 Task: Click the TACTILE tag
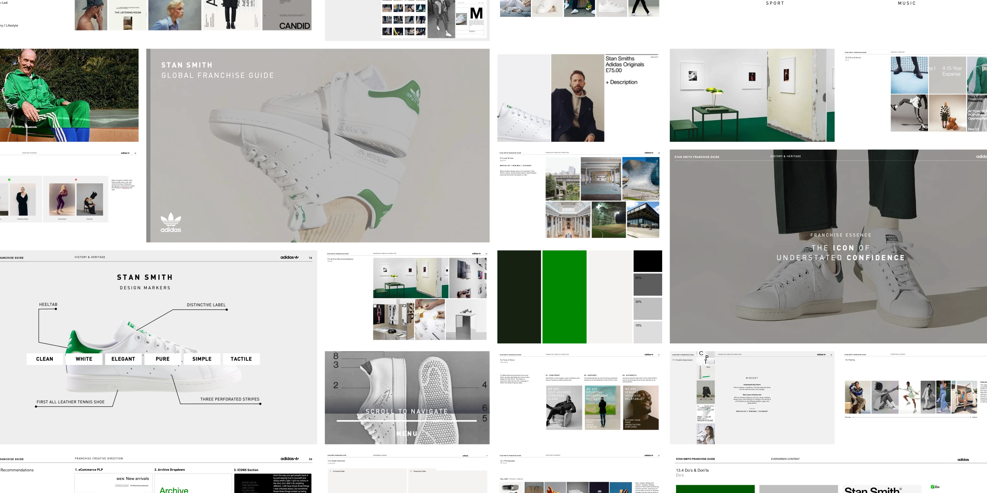click(241, 359)
